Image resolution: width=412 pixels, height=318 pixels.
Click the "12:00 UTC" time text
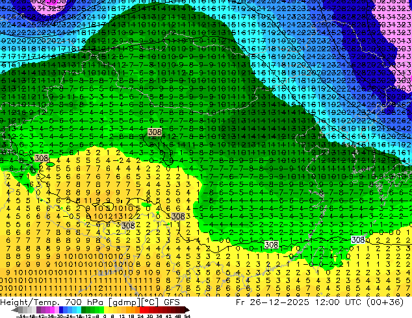pyautogui.click(x=340, y=302)
